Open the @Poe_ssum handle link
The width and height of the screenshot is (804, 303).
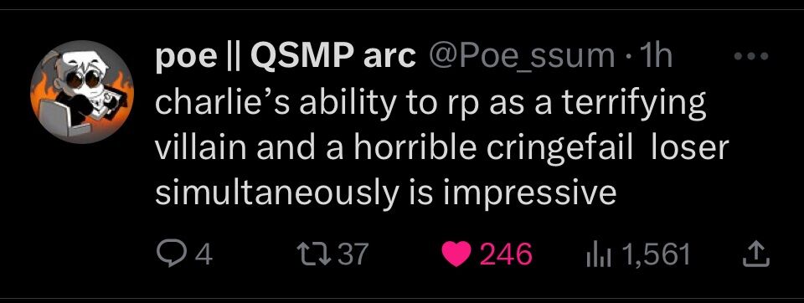pos(519,58)
